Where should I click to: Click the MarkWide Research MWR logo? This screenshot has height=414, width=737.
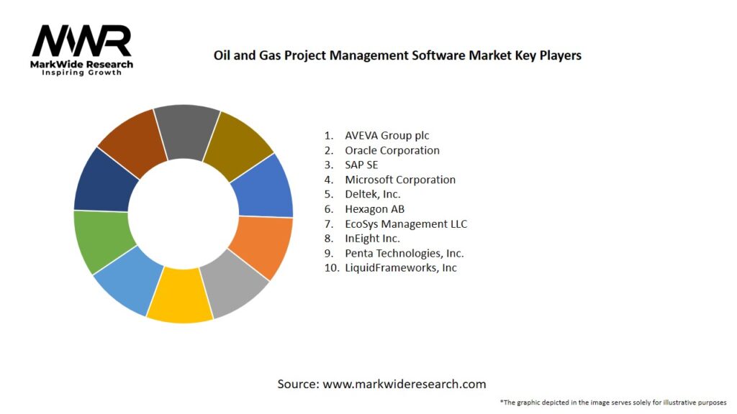(x=82, y=49)
